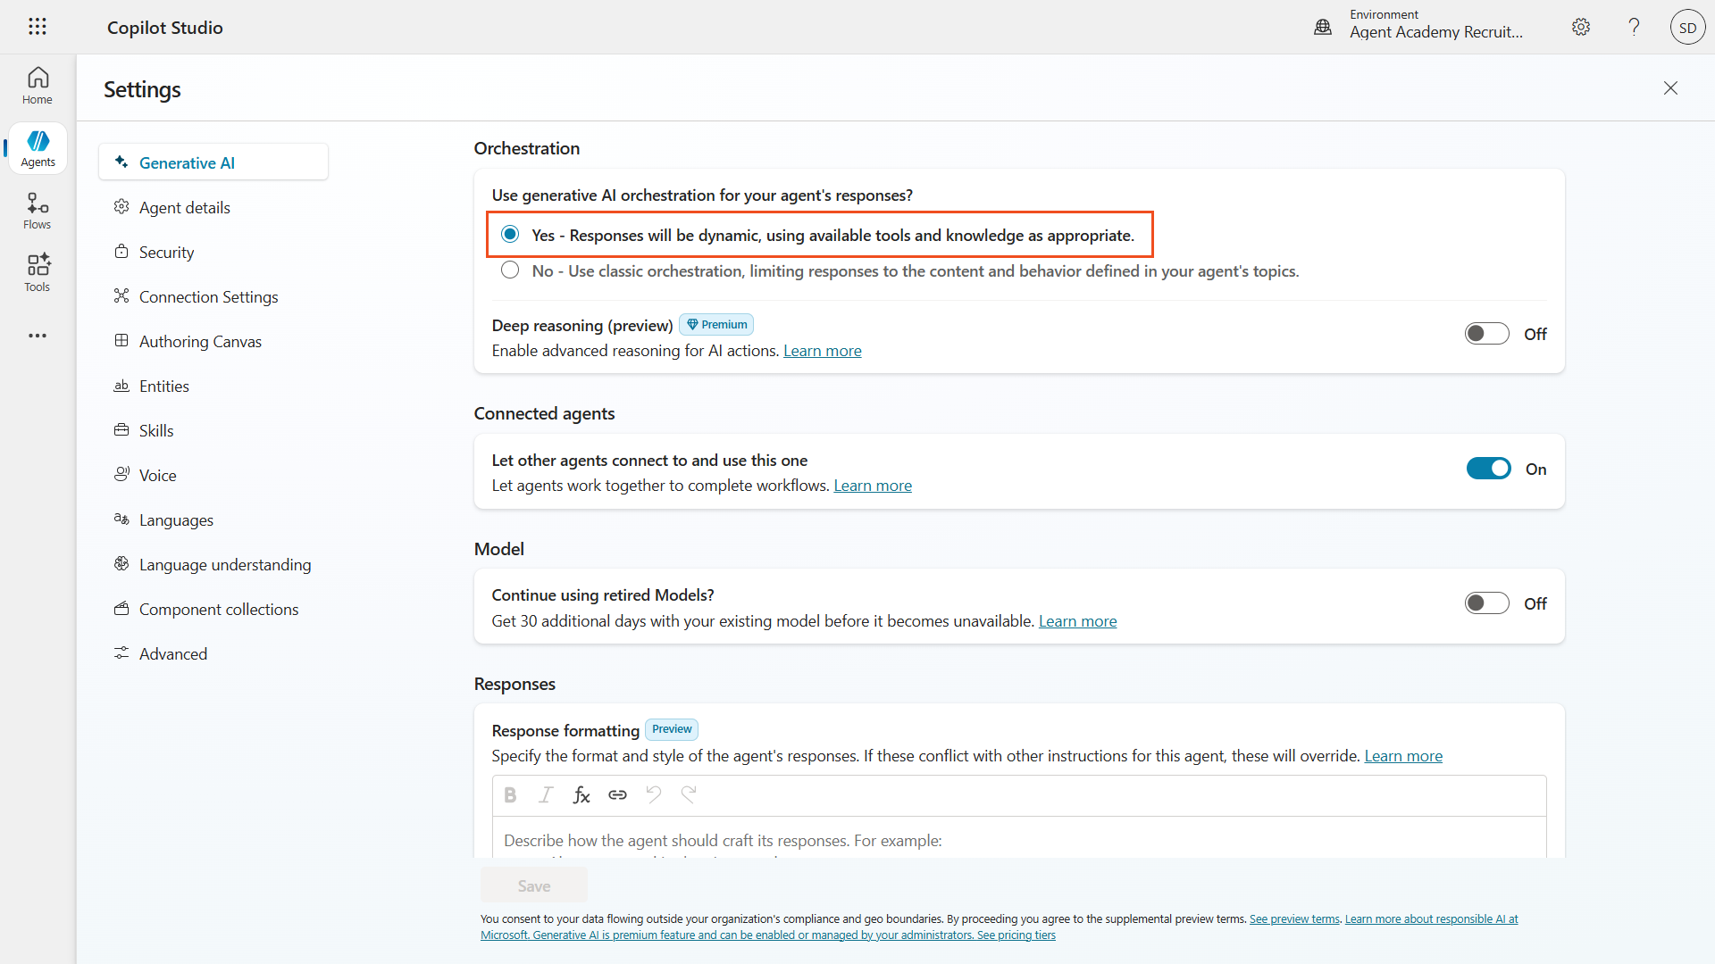Enable the Deep reasoning toggle
Image resolution: width=1715 pixels, height=964 pixels.
(x=1486, y=334)
